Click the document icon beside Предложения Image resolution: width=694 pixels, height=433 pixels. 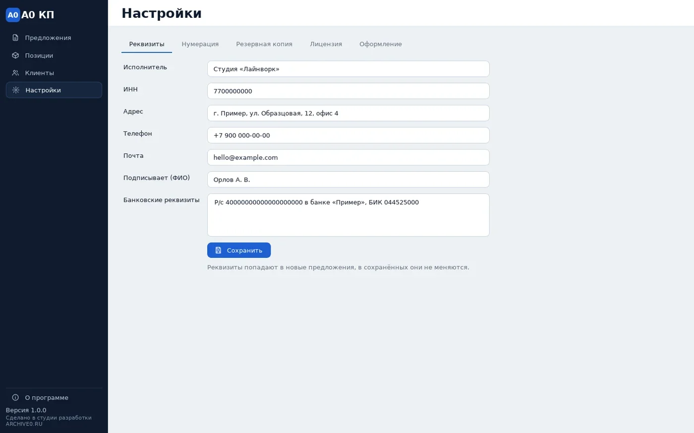[x=15, y=38]
